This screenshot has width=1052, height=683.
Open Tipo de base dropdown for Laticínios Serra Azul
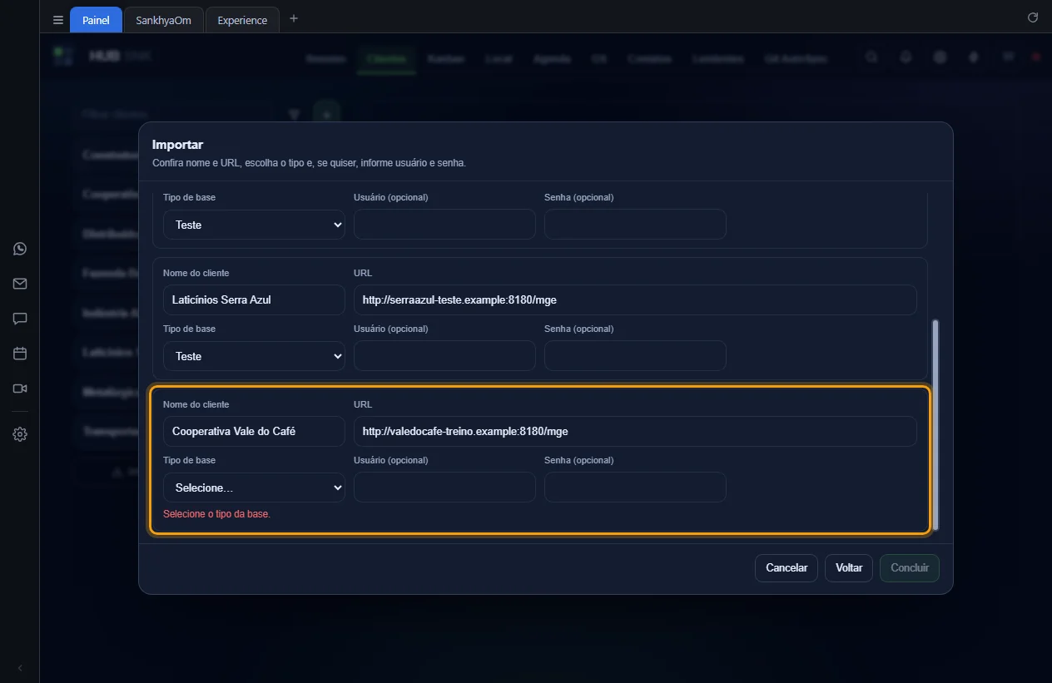[x=254, y=356]
